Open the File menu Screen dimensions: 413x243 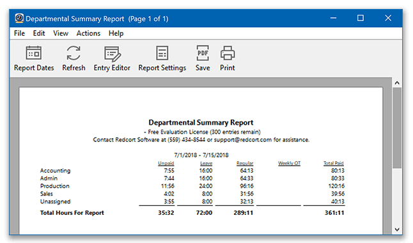19,33
